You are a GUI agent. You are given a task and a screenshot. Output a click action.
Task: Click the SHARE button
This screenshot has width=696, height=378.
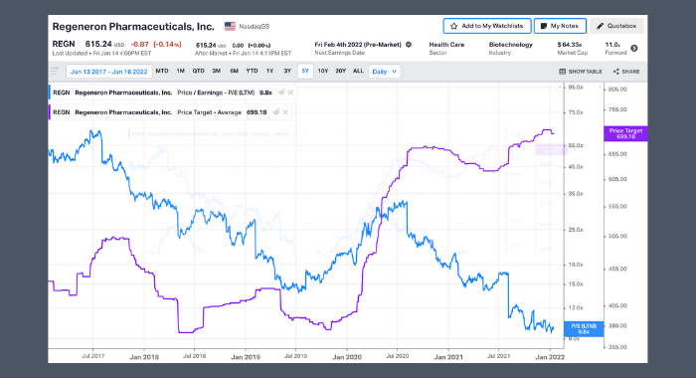(626, 72)
